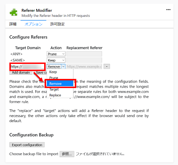Viewport: 178px width, 165px height.
Task: Select the オプション tab
Action: pyautogui.click(x=33, y=24)
